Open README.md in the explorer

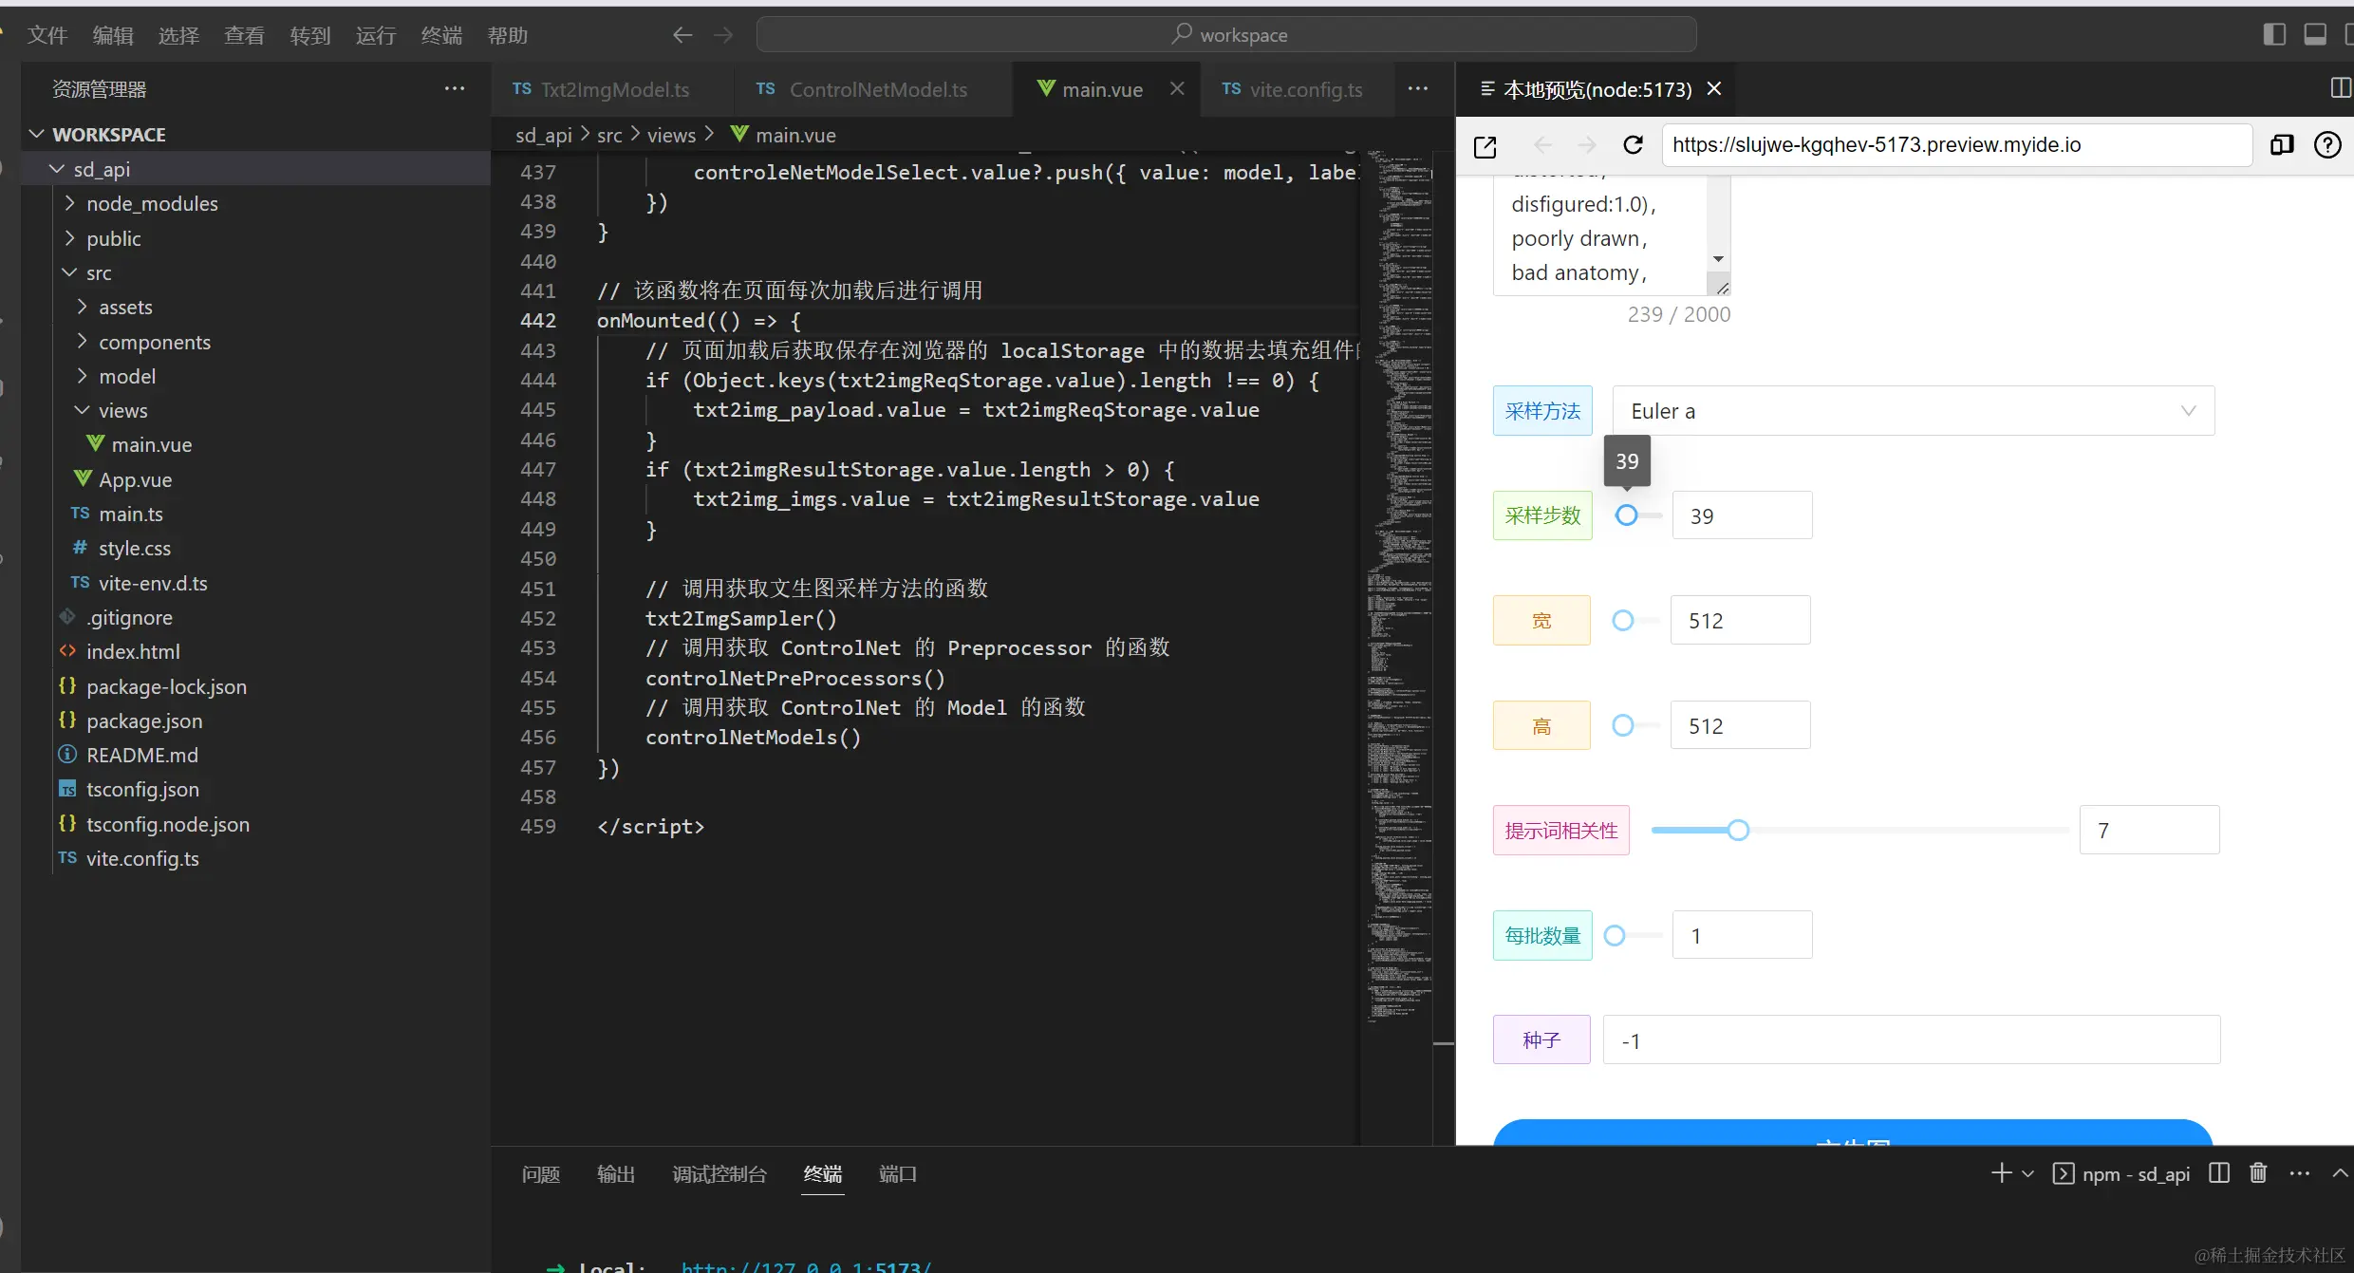pyautogui.click(x=142, y=755)
